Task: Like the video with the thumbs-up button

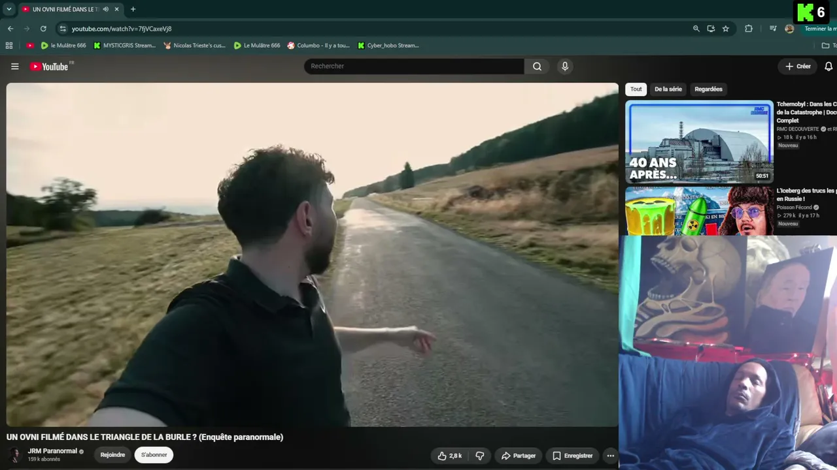Action: 450,456
